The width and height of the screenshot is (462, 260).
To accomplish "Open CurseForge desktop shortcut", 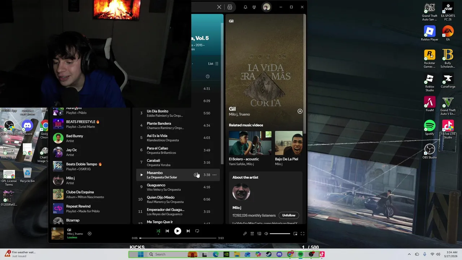I will click(448, 81).
